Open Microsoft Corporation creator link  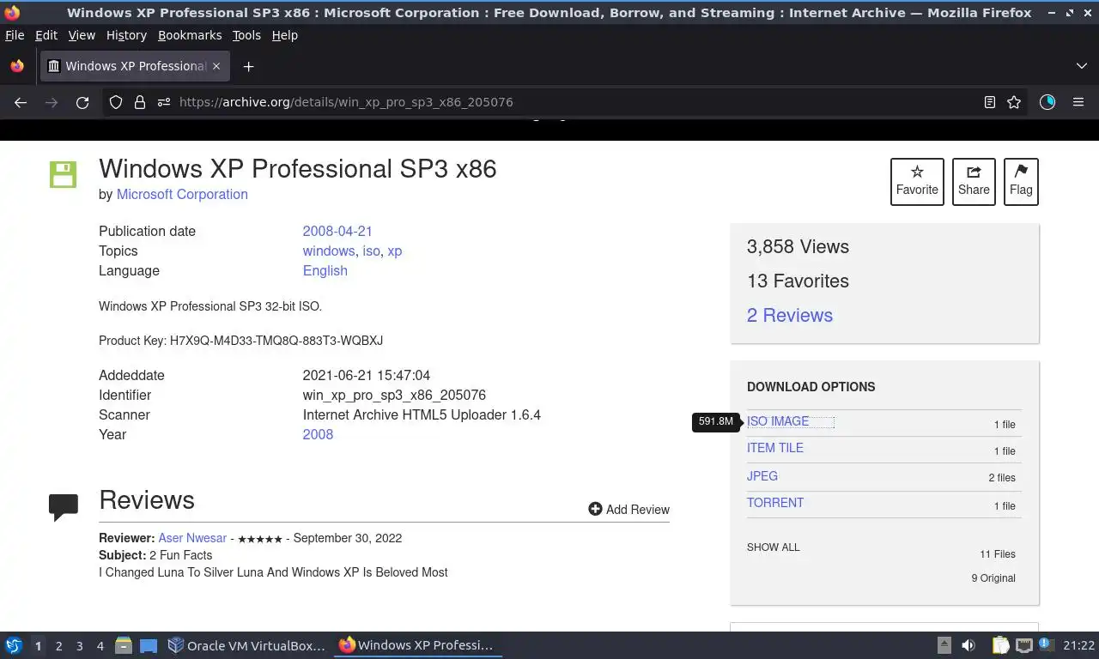(x=182, y=194)
